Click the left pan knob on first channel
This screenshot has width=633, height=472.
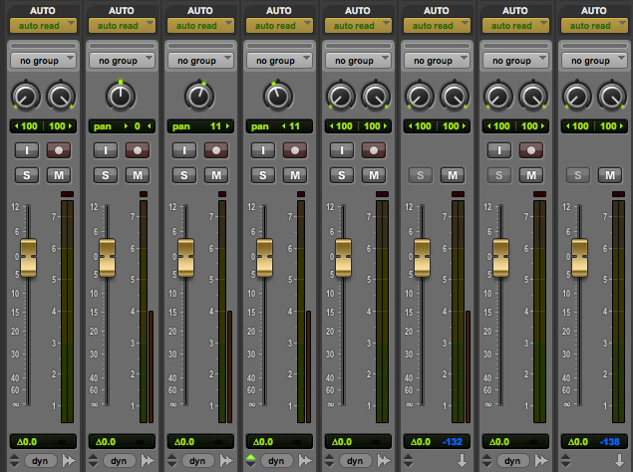(26, 96)
